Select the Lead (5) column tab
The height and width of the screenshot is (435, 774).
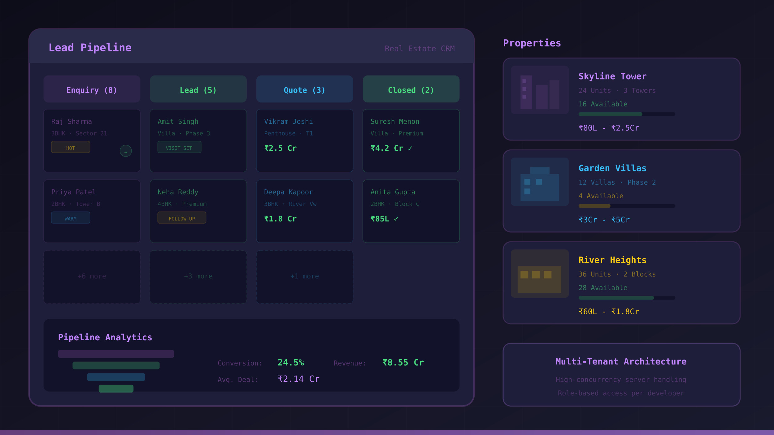click(198, 89)
